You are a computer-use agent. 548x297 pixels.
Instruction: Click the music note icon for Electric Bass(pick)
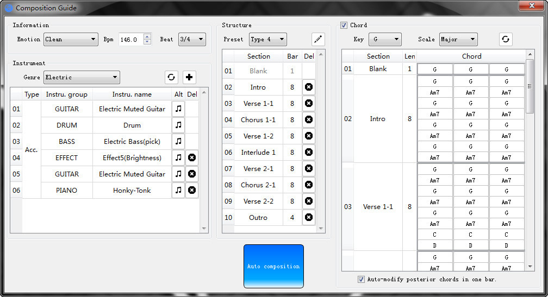(178, 142)
